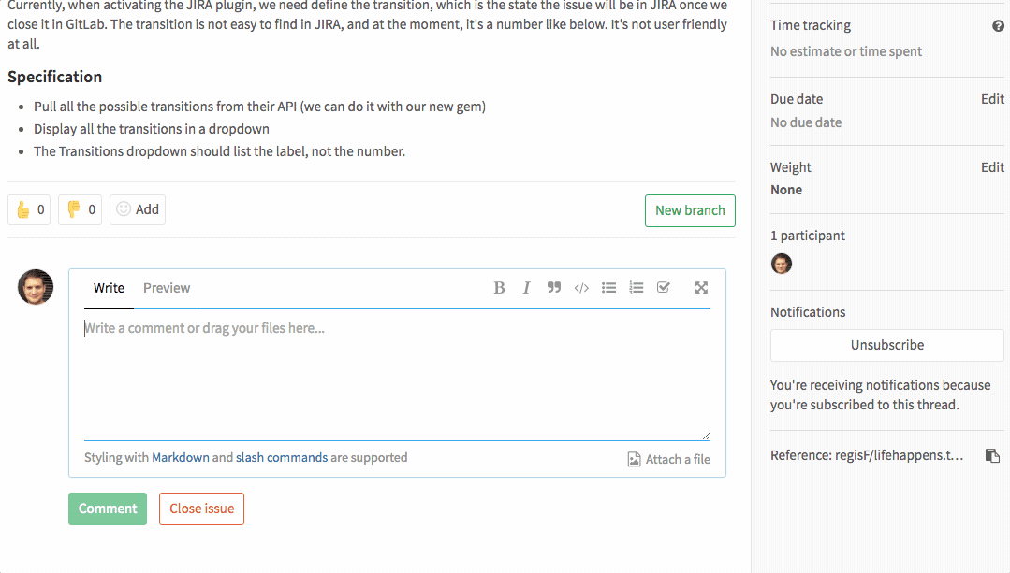This screenshot has height=573, width=1010.
Task: Insert a code block in the comment editor
Action: (581, 287)
